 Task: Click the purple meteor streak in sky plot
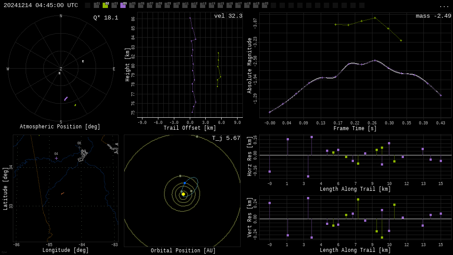coord(66,99)
